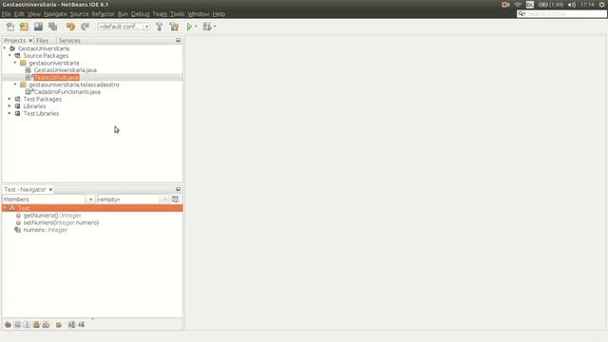Collapse the Test class node in Navigator

(x=5, y=208)
